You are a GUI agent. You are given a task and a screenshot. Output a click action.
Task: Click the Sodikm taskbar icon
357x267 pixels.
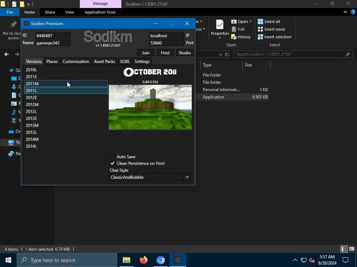point(177,260)
